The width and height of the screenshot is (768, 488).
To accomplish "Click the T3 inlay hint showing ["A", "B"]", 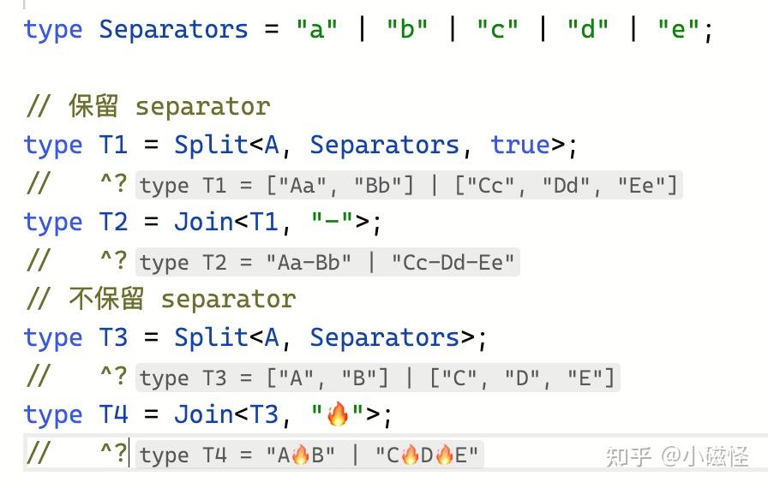I will click(377, 378).
